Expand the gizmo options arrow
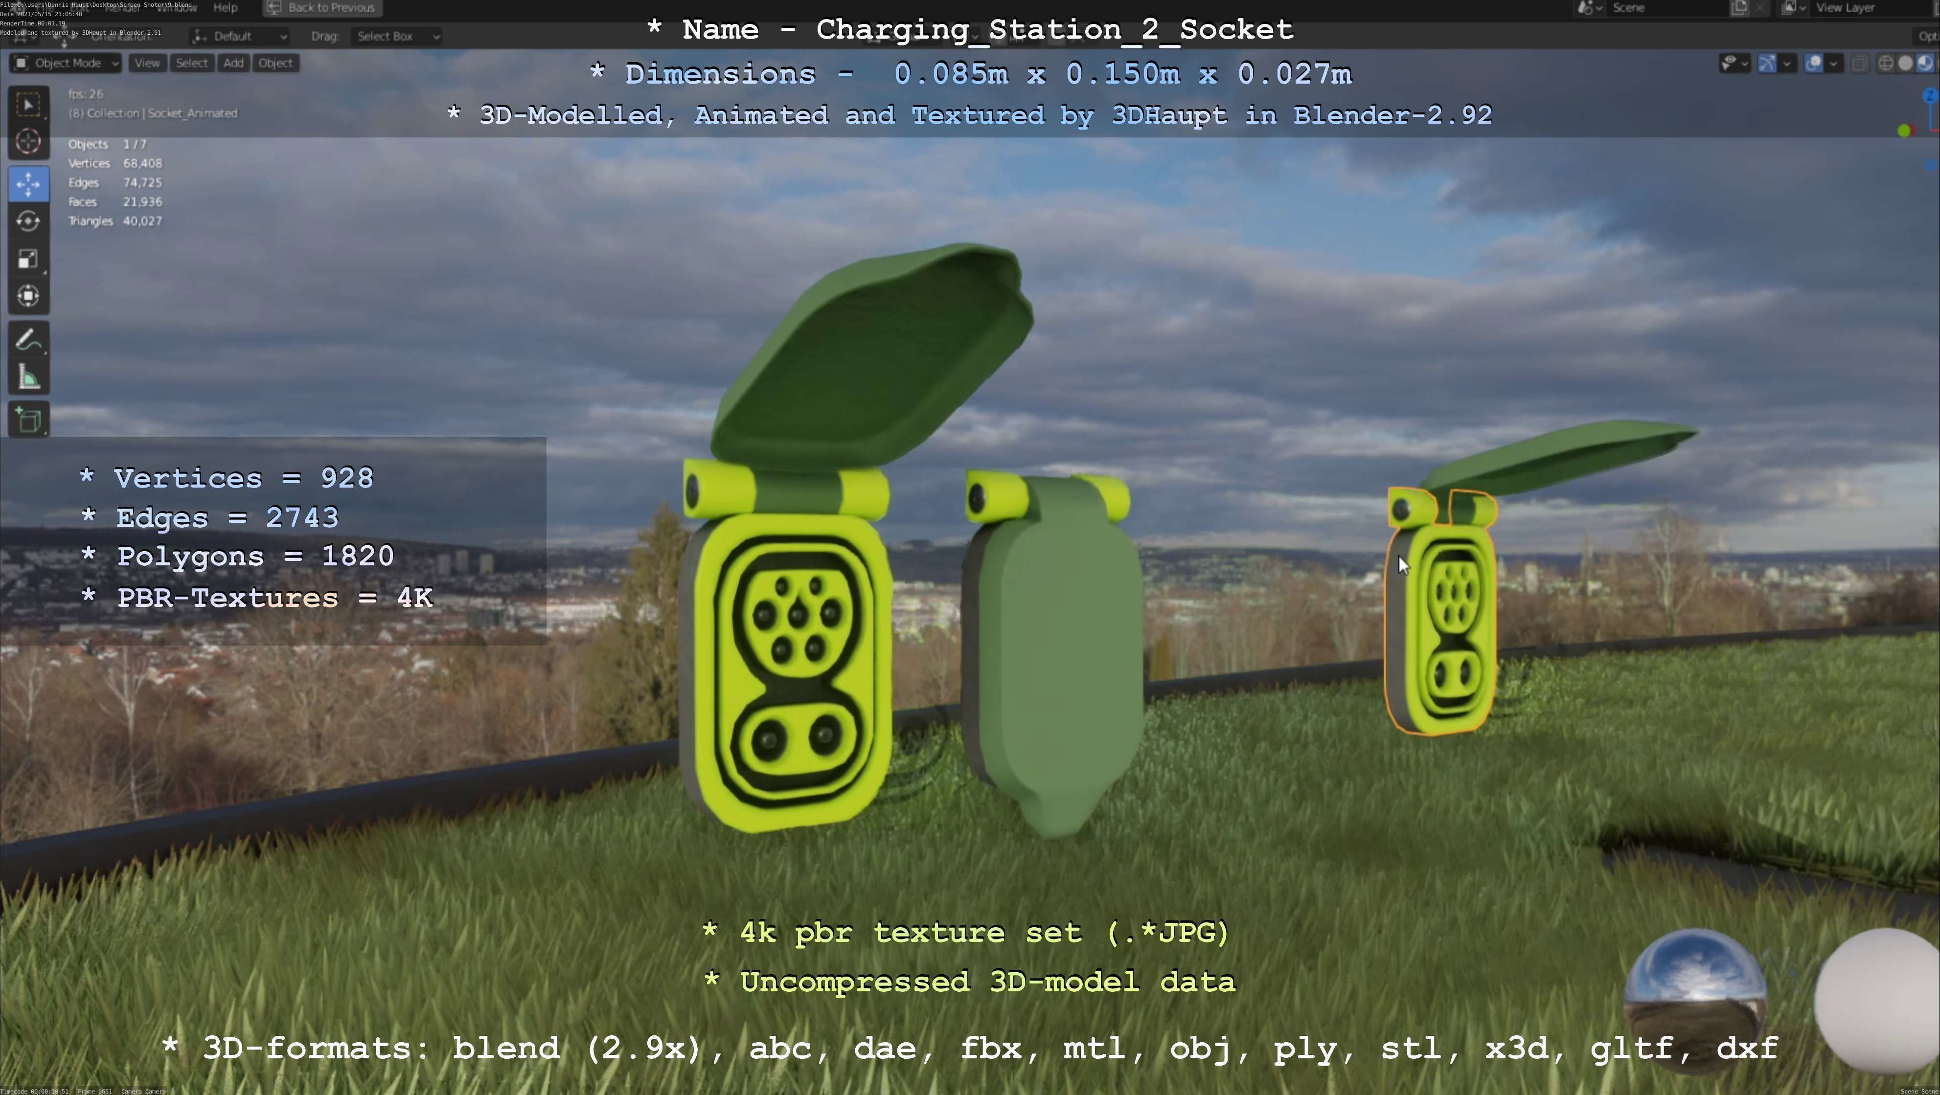The width and height of the screenshot is (1940, 1095). 1787,63
